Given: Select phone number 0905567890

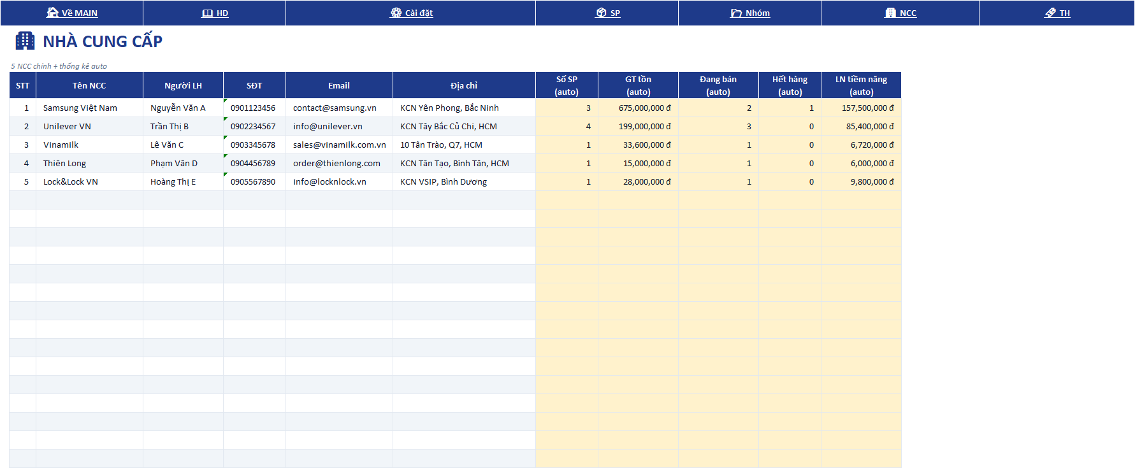Looking at the screenshot, I should pyautogui.click(x=254, y=181).
